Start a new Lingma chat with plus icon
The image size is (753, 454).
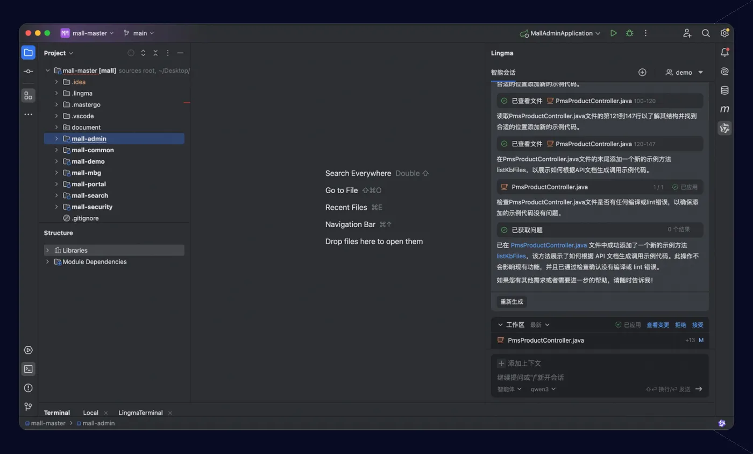click(x=642, y=72)
